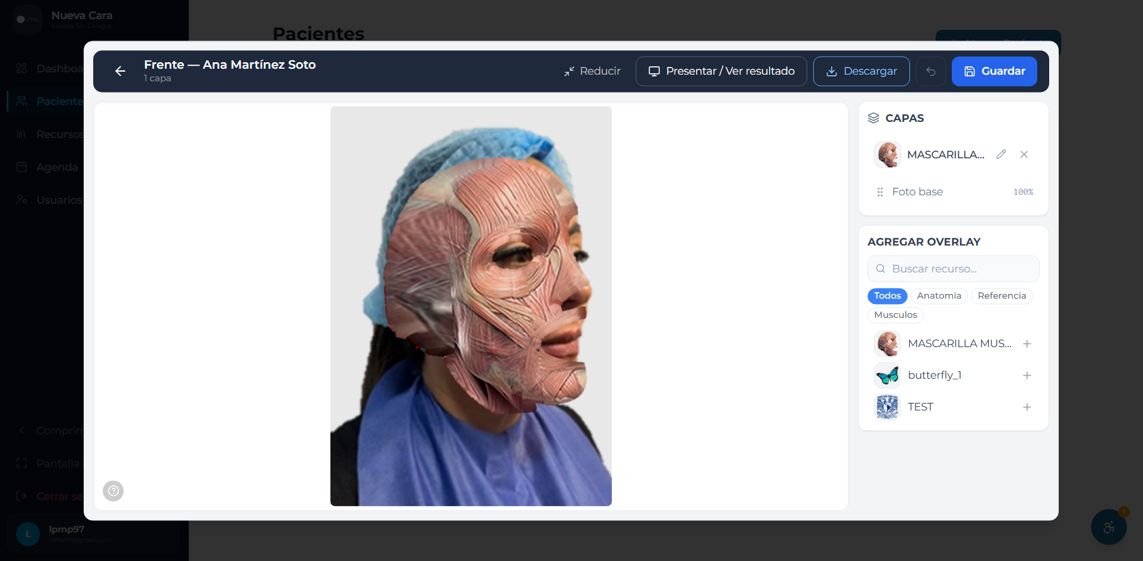Click the TEST overlay thumbnail

(x=887, y=407)
